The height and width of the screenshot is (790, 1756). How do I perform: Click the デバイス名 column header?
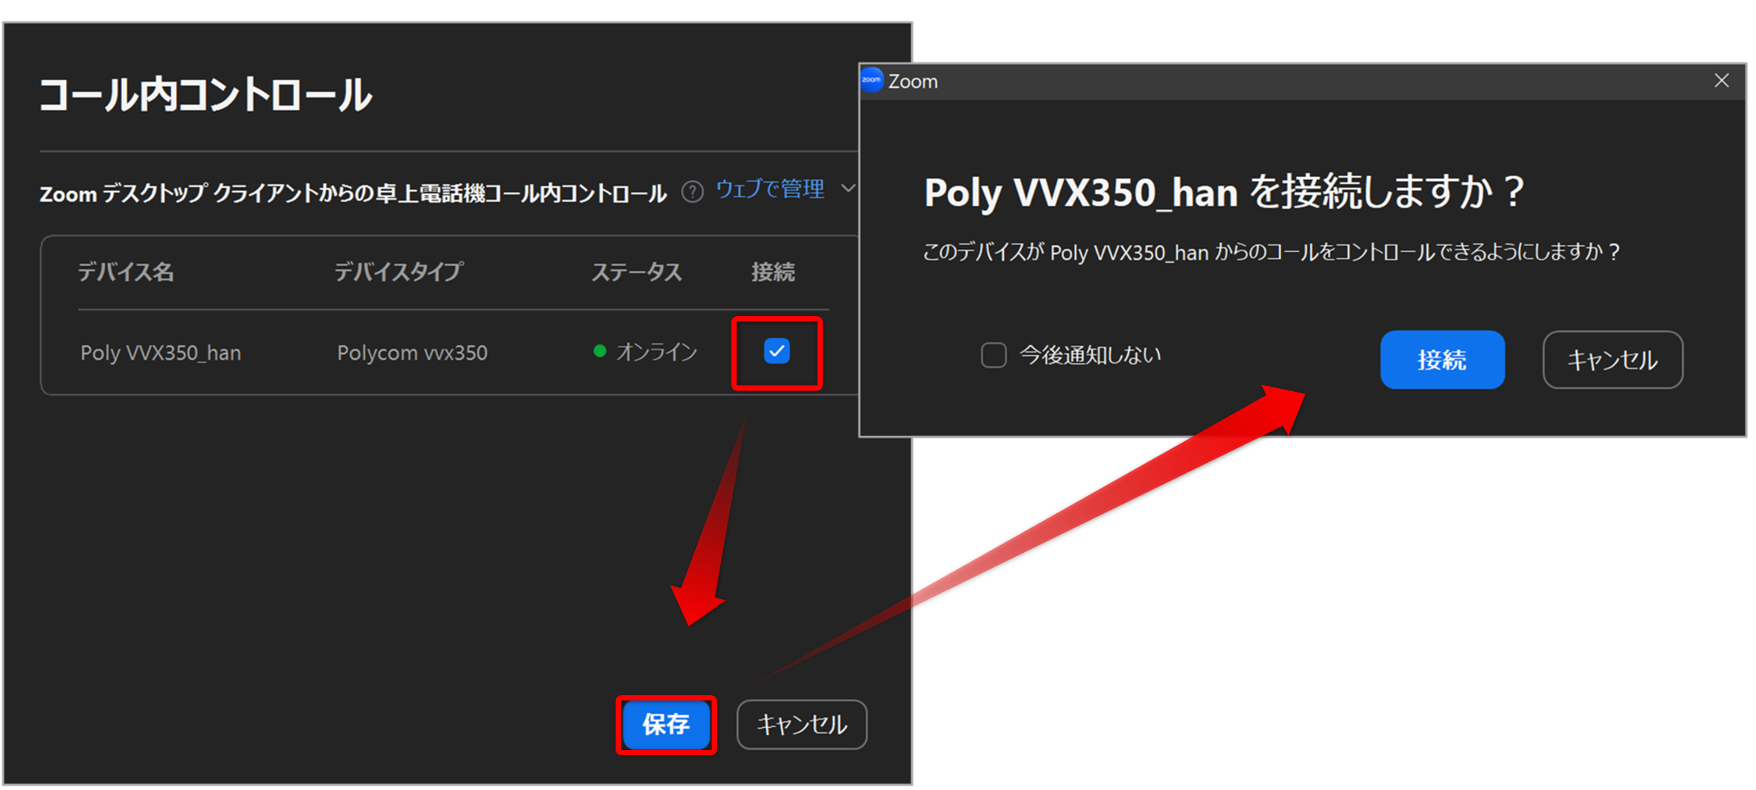pyautogui.click(x=126, y=271)
